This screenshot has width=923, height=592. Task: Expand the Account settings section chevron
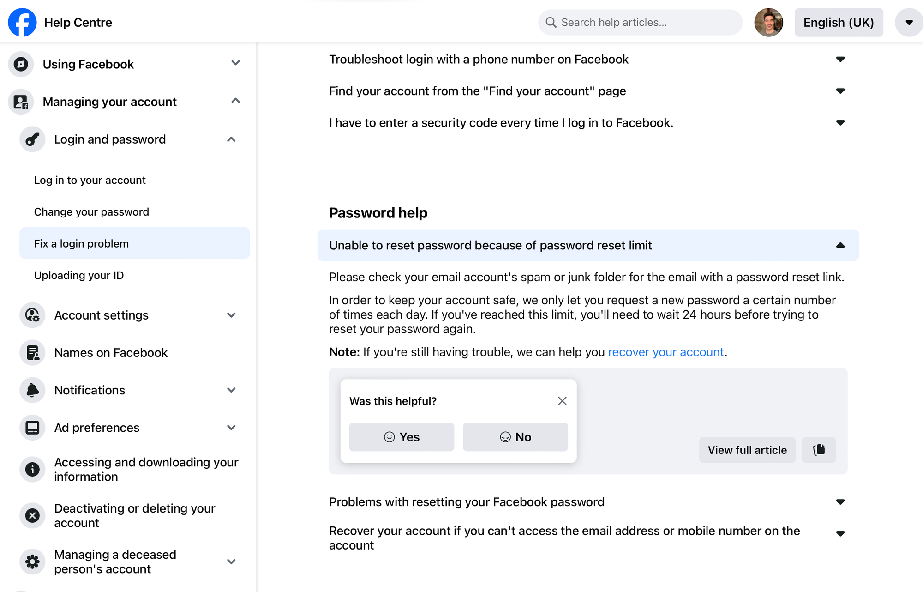pyautogui.click(x=231, y=315)
